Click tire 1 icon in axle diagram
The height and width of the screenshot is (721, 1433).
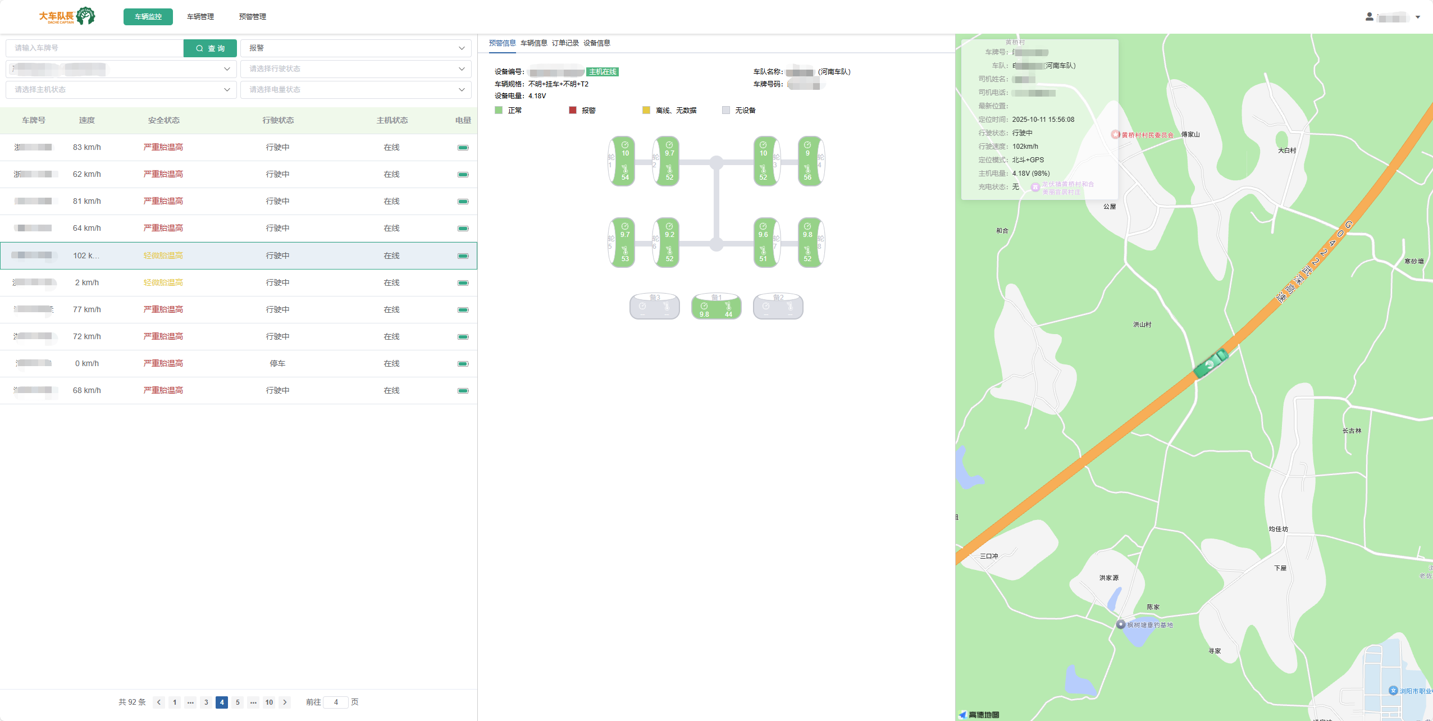coord(623,161)
